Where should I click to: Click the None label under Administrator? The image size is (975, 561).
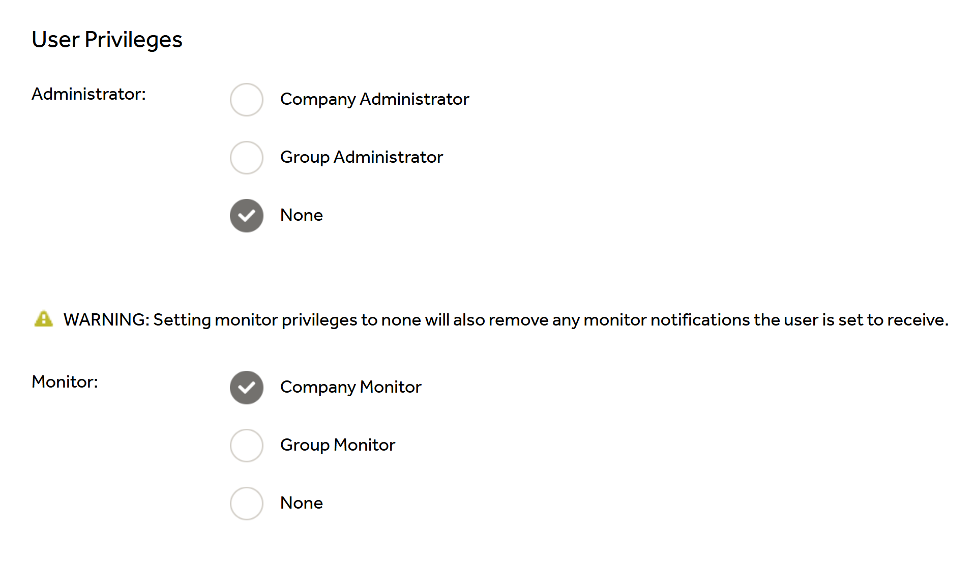[301, 215]
